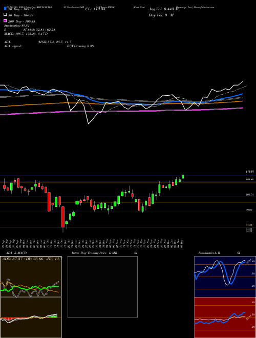The image size is (256, 338).
Task: Click the 'SI 14/5: 52.81 / 62.28' readout
Action: point(39,30)
